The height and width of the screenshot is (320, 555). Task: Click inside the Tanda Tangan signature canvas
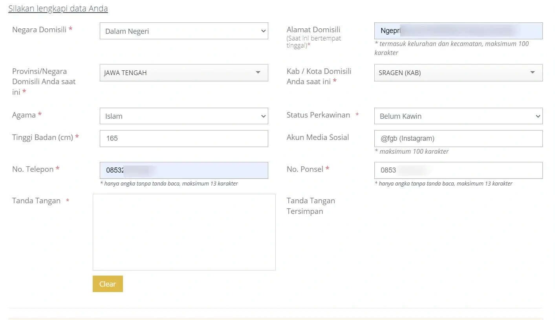(x=184, y=232)
